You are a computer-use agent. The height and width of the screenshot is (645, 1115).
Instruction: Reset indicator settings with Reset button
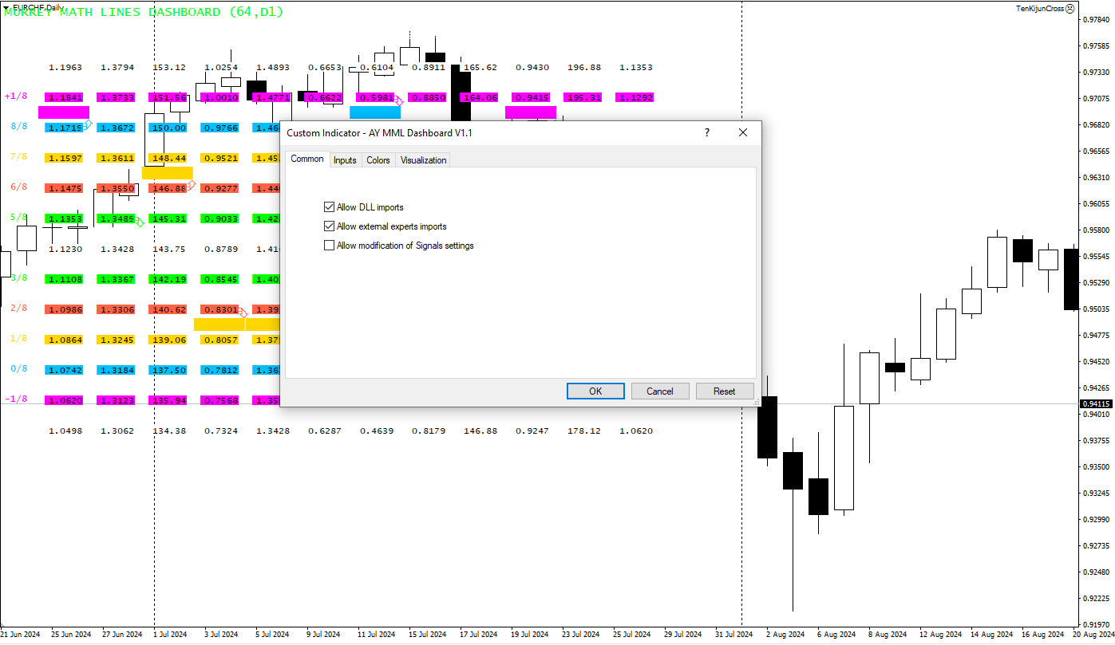(x=724, y=391)
